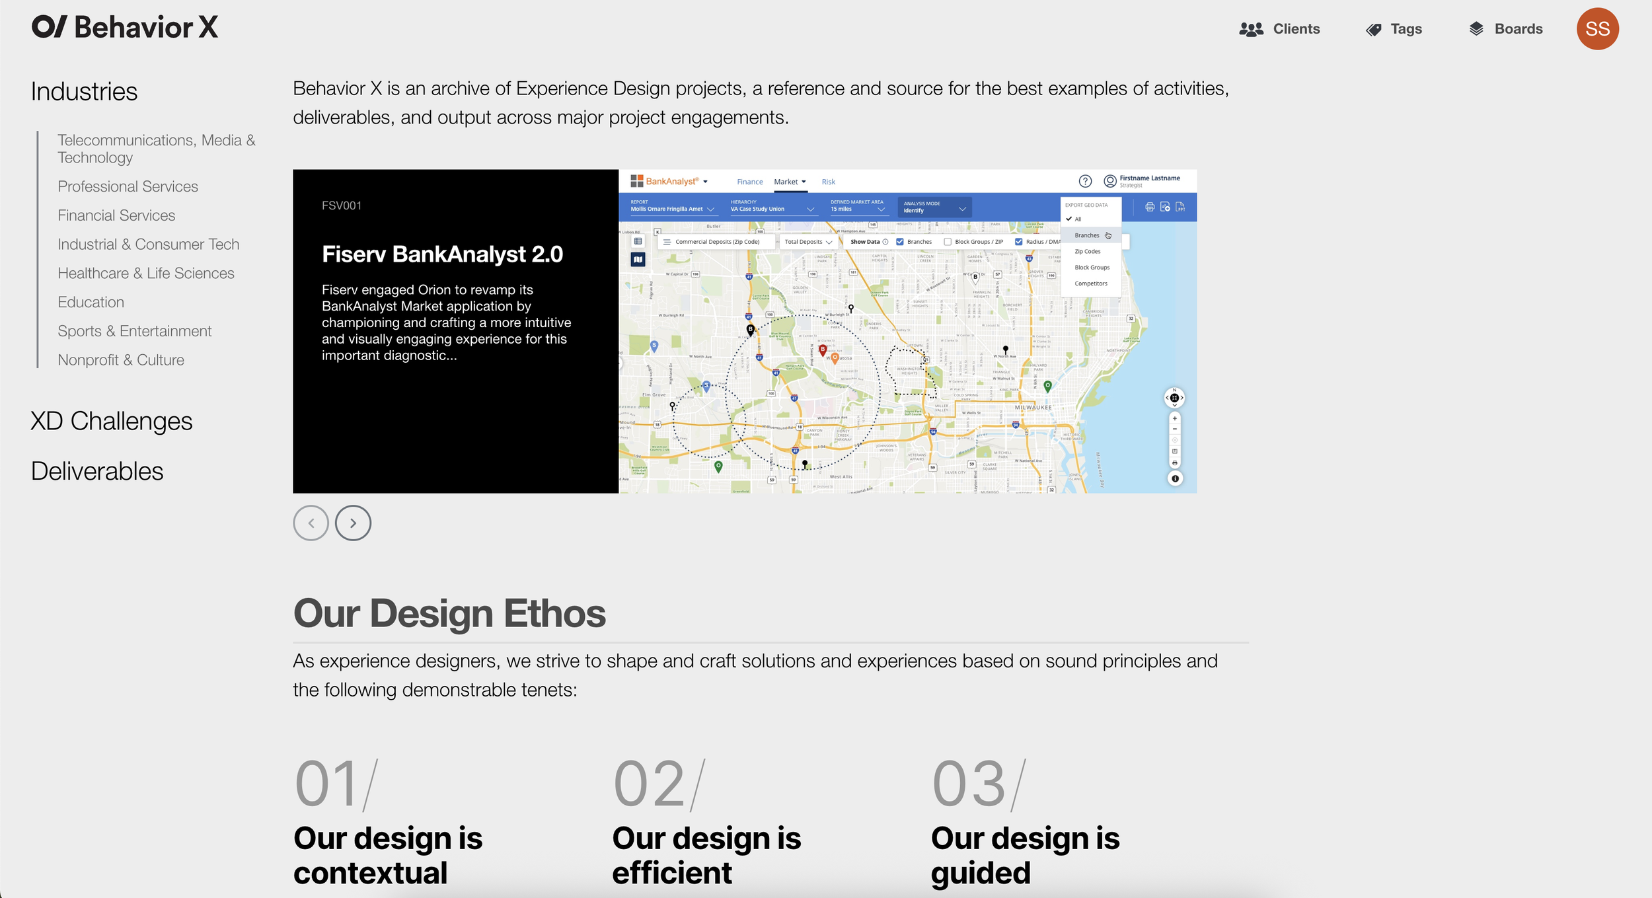
Task: Open the Analysis Mode Identify dropdown
Action: coord(934,207)
